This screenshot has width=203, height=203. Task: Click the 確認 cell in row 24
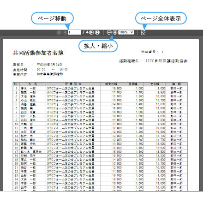pyautogui.click(x=177, y=179)
